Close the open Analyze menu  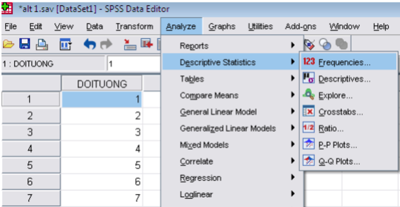click(181, 26)
